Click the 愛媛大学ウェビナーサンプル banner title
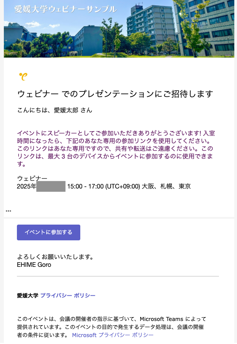Viewport: 237px width, 344px height. 65,10
